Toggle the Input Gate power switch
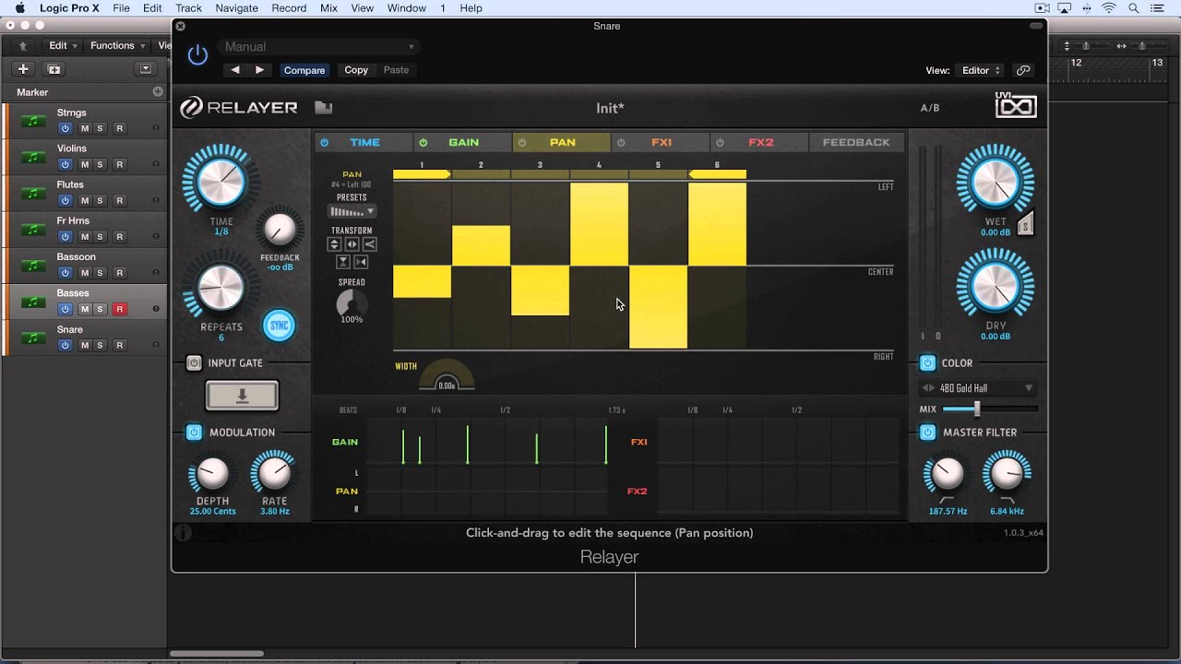Viewport: 1181px width, 664px height. 194,363
